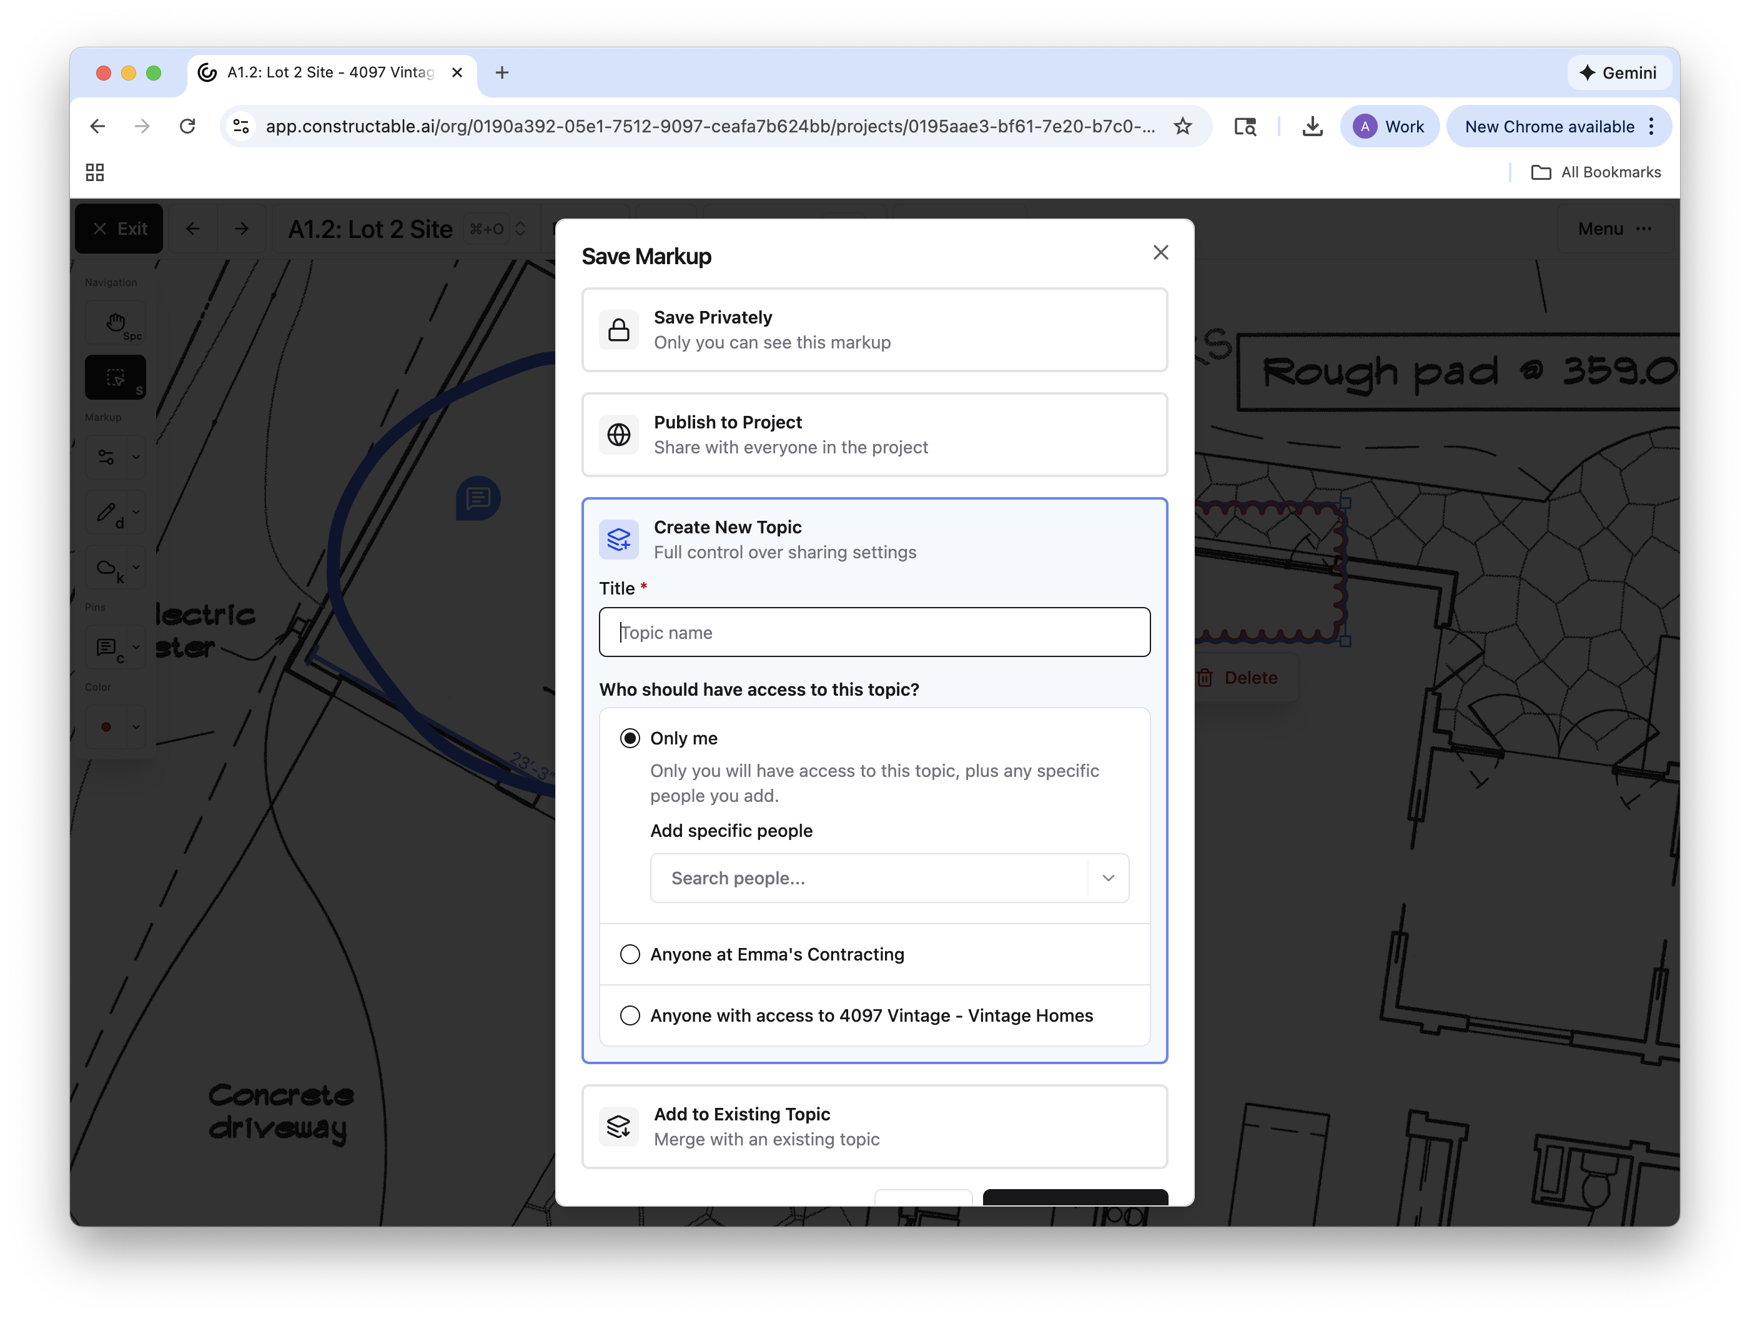Go to previous sheet arrow
Image resolution: width=1750 pixels, height=1319 pixels.
[x=193, y=229]
